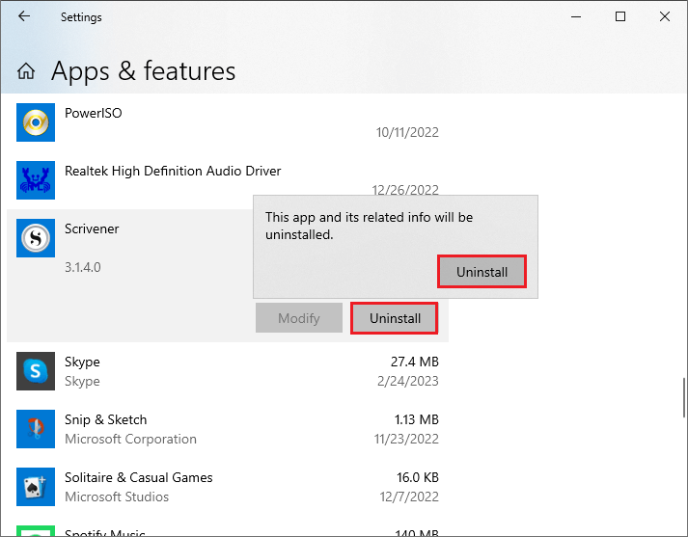
Task: Click the vertical scrollbar thumb
Action: click(683, 397)
